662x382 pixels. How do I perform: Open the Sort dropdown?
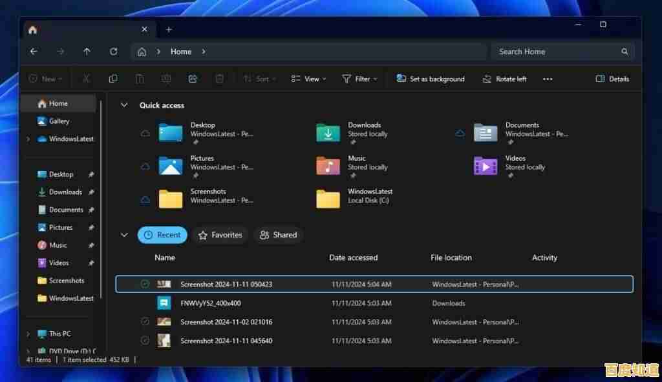pos(259,78)
